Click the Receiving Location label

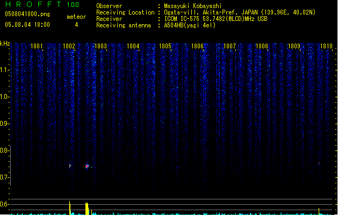tap(125, 12)
